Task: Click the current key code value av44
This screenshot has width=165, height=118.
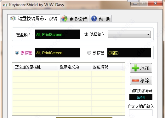Action: tap(141, 97)
